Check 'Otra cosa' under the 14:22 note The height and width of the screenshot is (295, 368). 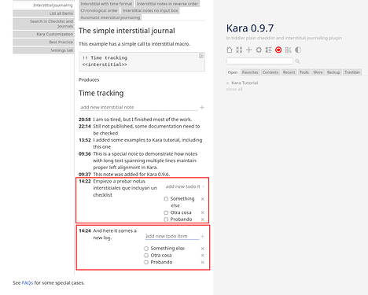[166, 212]
